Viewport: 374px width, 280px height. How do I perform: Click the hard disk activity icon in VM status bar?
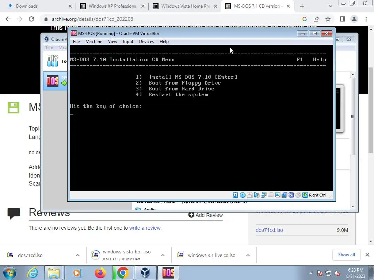[235, 195]
